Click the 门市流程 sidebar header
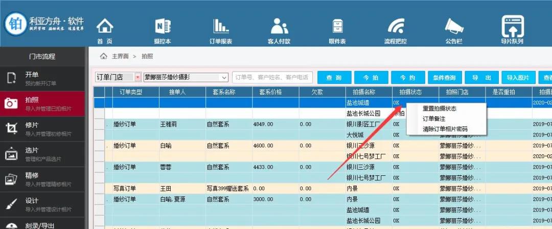Image resolution: width=552 pixels, height=229 pixels. pos(42,56)
